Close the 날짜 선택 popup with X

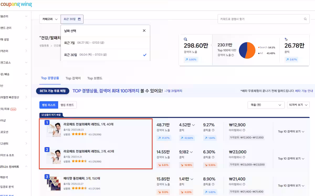144,31
